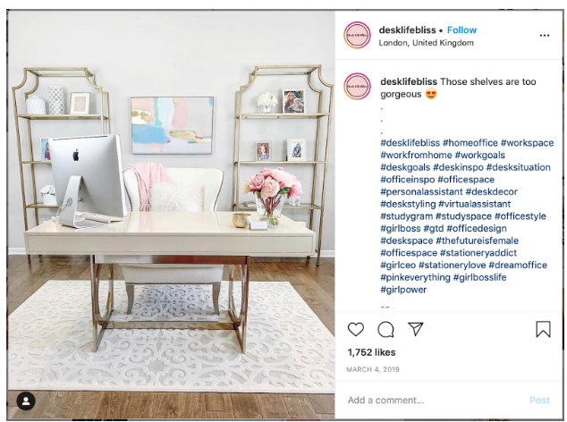
Task: Open desklifebliss avatar beside the caption
Action: click(x=357, y=87)
